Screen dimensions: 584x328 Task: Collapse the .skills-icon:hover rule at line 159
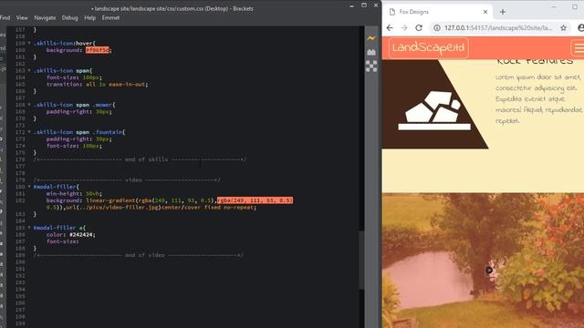[x=29, y=43]
